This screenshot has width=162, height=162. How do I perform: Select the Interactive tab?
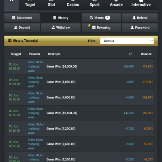point(141,4)
